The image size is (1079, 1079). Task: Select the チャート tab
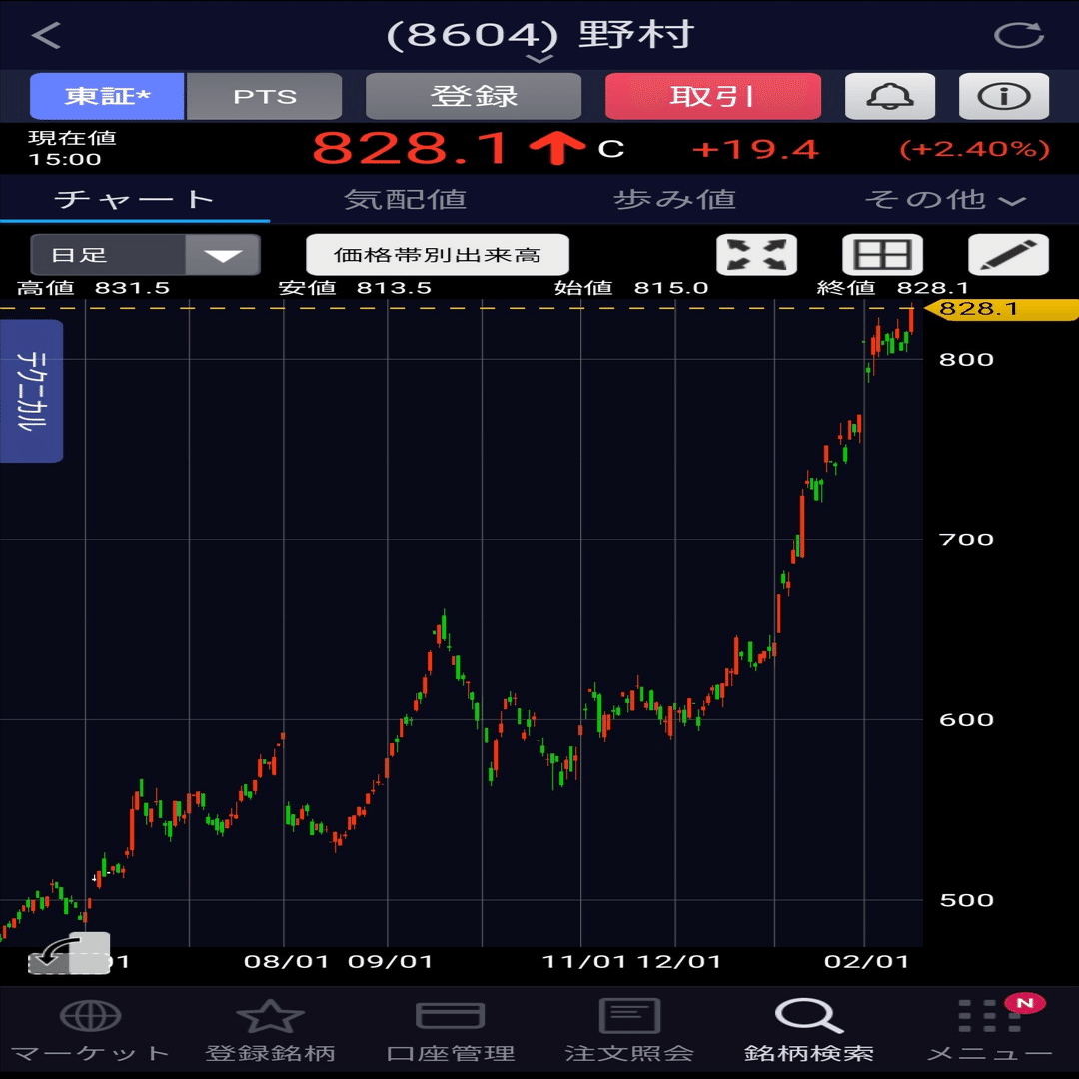click(x=135, y=200)
